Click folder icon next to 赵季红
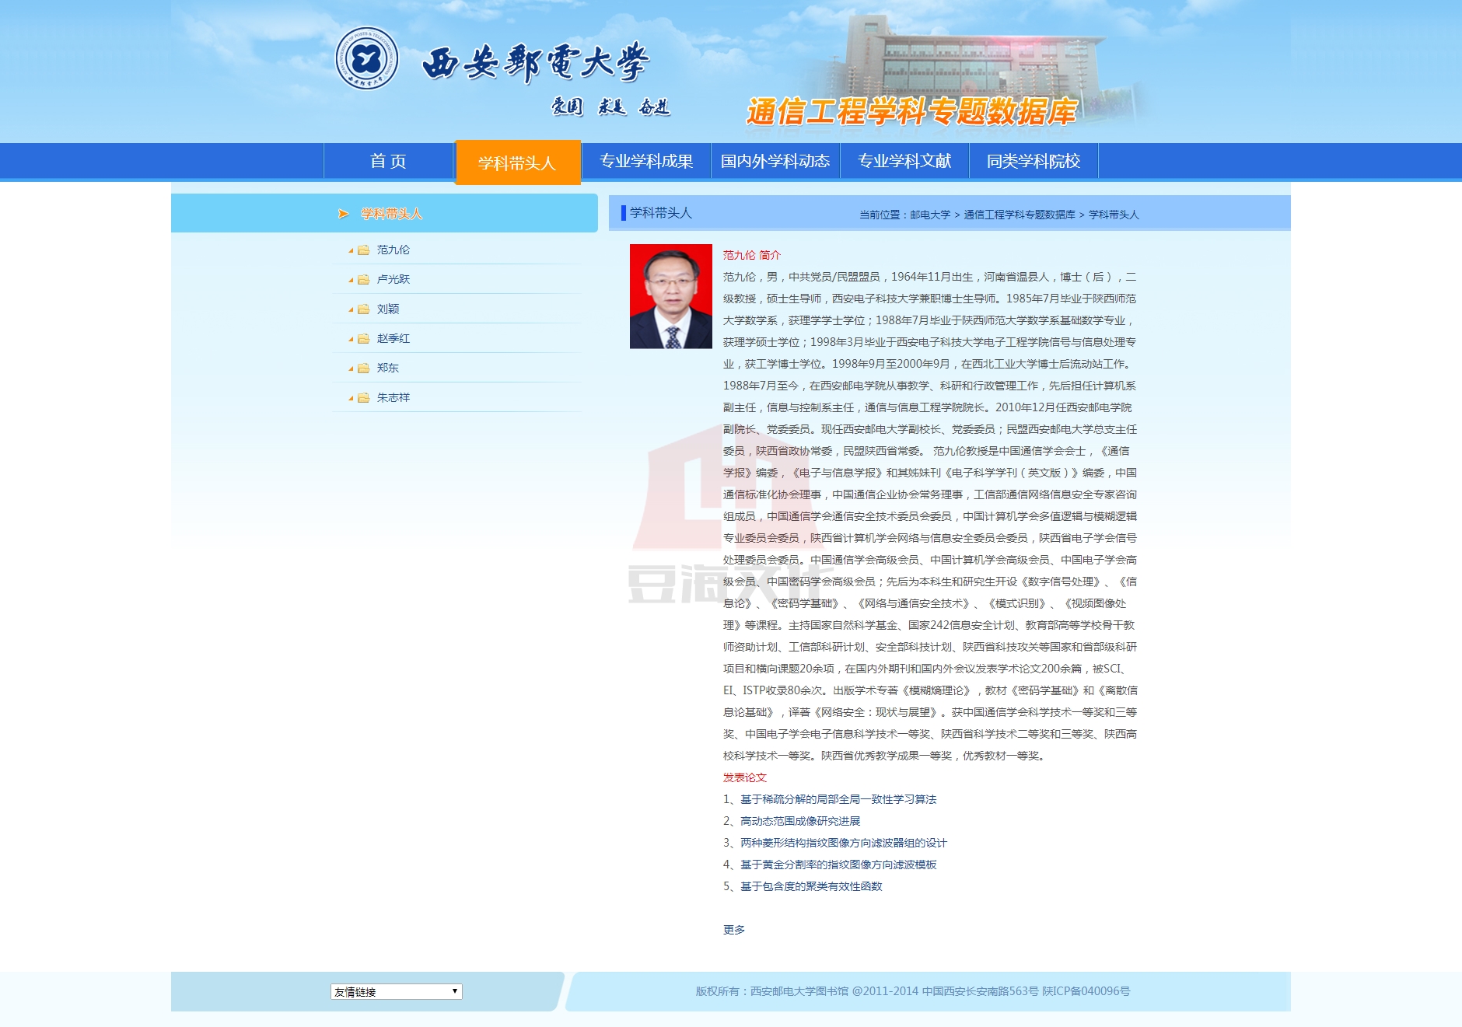The image size is (1462, 1027). tap(363, 339)
